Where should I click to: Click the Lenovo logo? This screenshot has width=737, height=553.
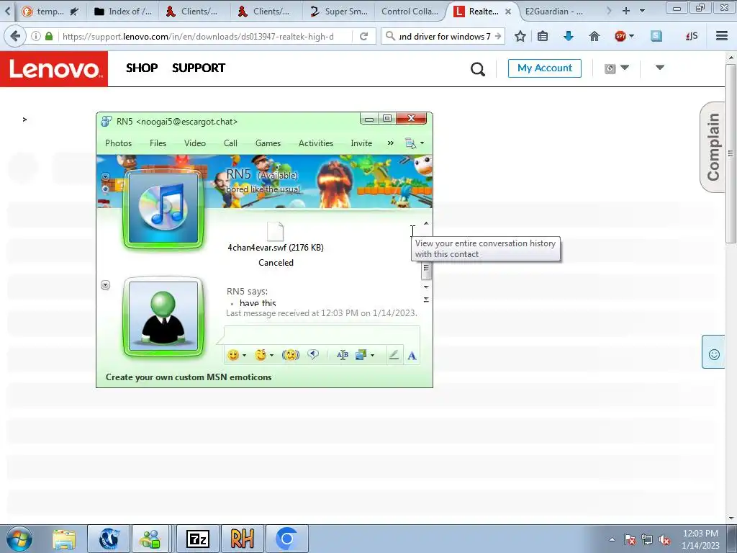(54, 69)
